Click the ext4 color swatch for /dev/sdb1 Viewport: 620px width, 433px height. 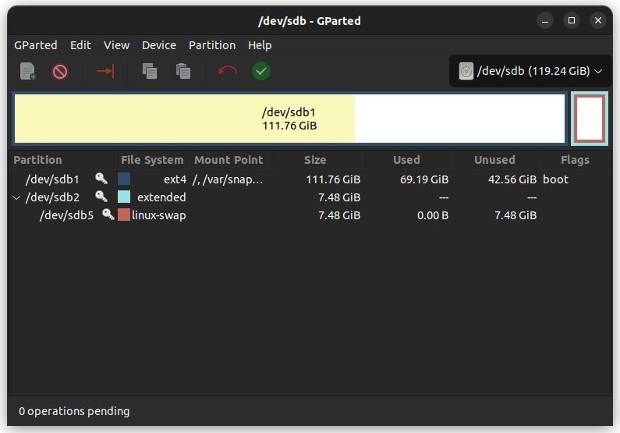[124, 179]
